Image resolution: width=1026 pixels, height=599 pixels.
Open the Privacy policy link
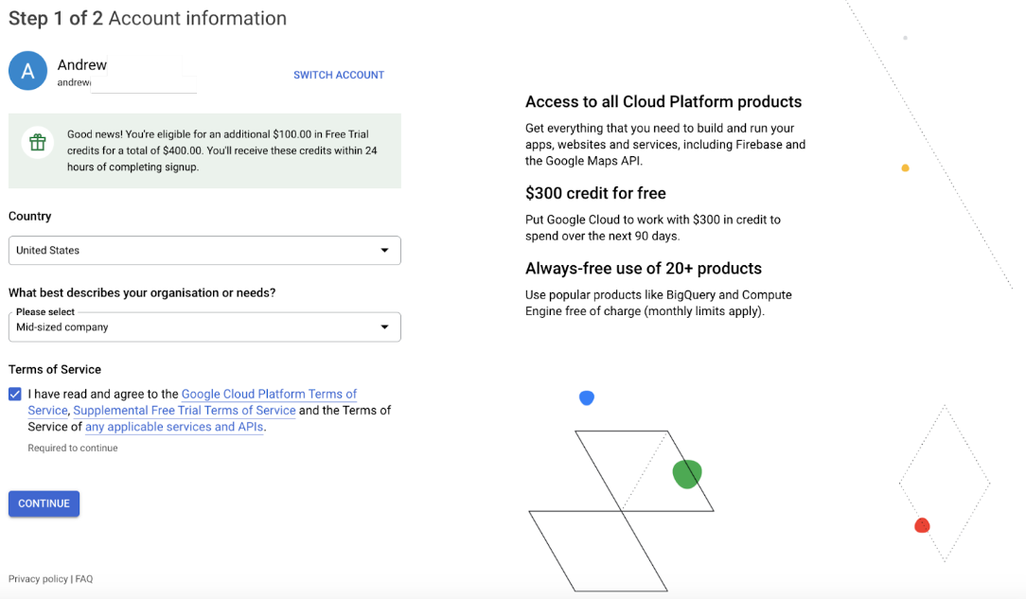tap(38, 579)
